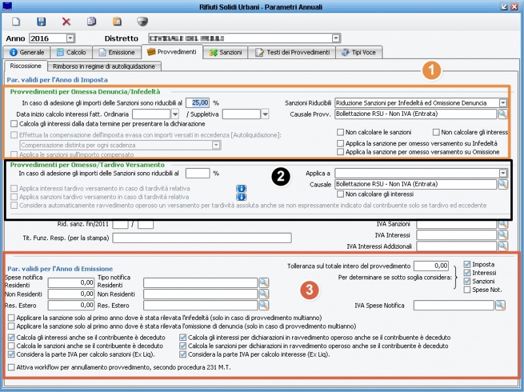Click the Paste clipboard toolbar icon
The width and height of the screenshot is (524, 392).
(117, 22)
